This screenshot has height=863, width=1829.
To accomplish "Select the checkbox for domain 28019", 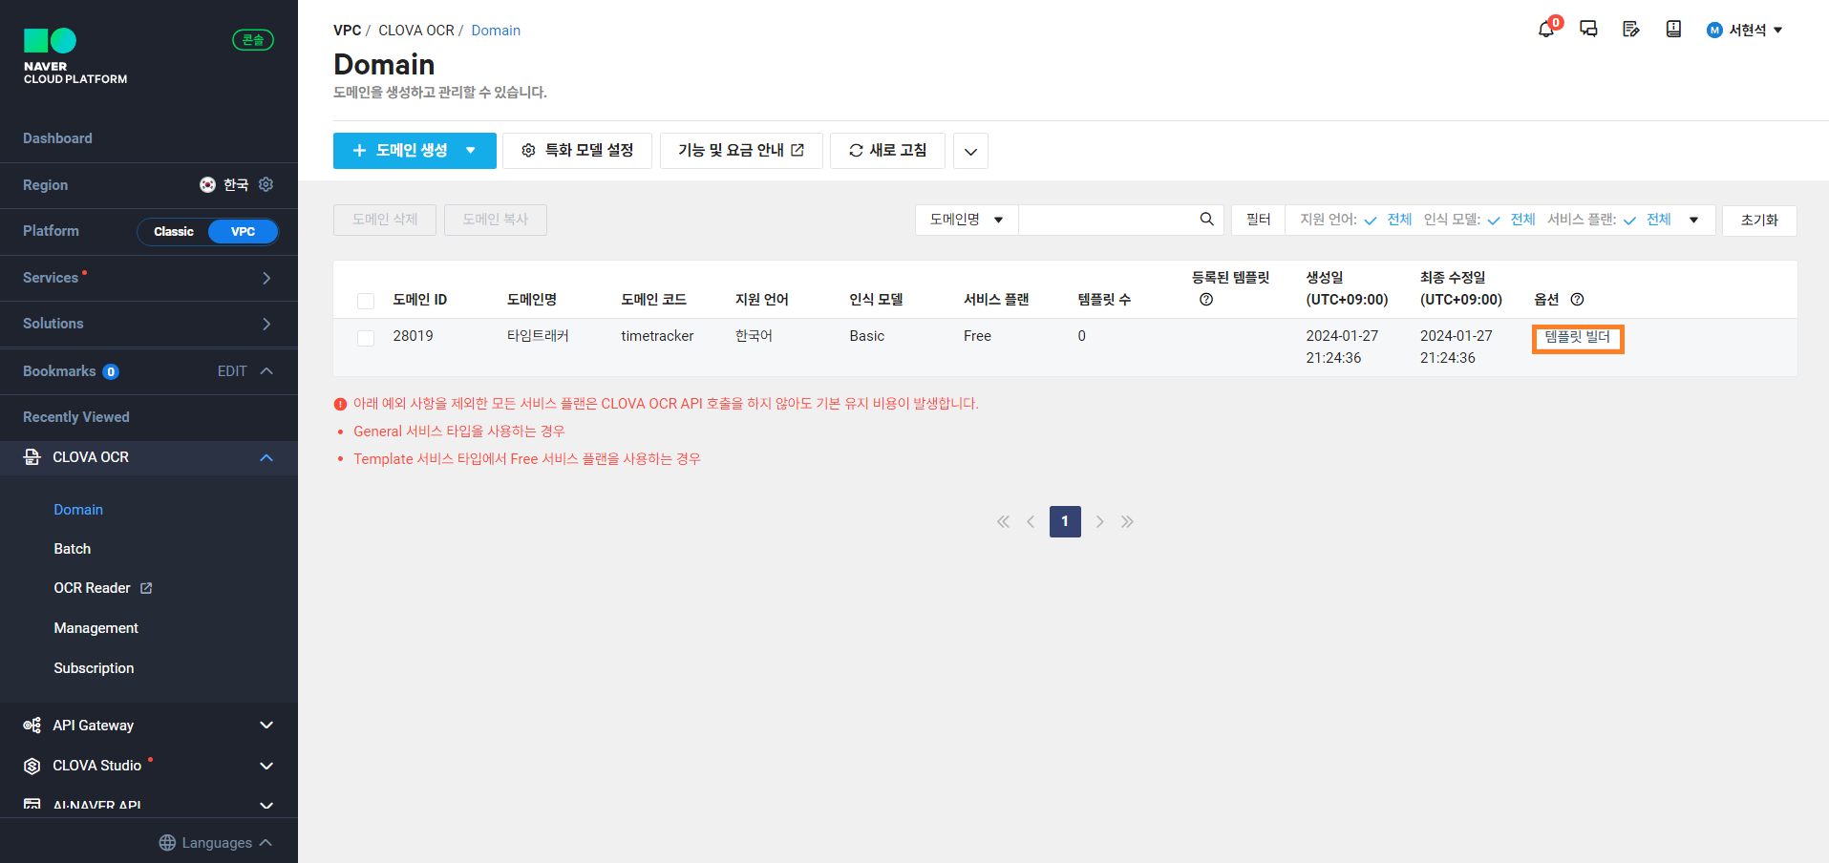I will coord(366,338).
